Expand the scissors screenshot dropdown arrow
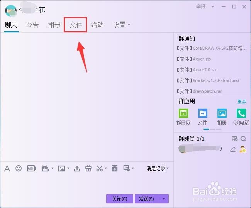The height and width of the screenshot is (208, 251). pyautogui.click(x=106, y=168)
